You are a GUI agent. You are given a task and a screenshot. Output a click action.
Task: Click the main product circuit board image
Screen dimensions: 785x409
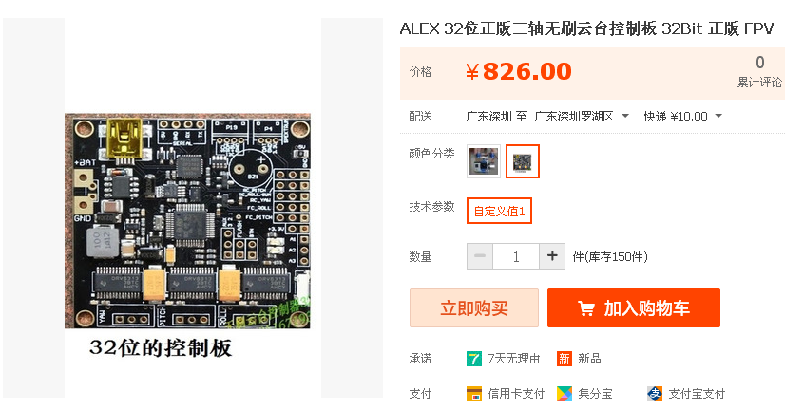(x=188, y=220)
